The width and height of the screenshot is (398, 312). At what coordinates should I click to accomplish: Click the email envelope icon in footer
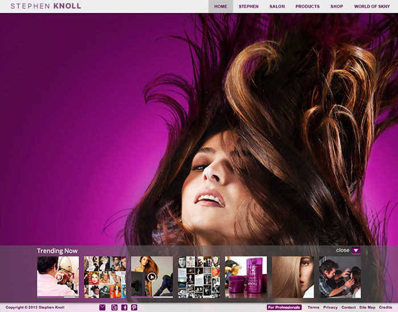(102, 307)
